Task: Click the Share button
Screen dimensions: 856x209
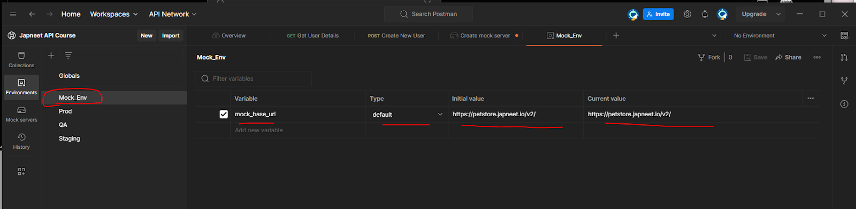Action: click(x=789, y=57)
